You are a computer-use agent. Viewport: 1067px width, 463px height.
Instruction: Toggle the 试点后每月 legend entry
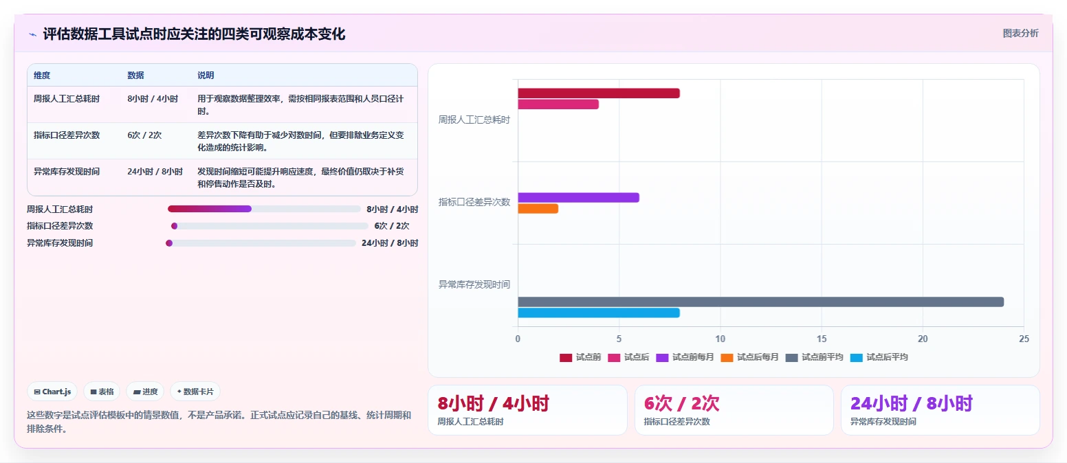point(749,357)
